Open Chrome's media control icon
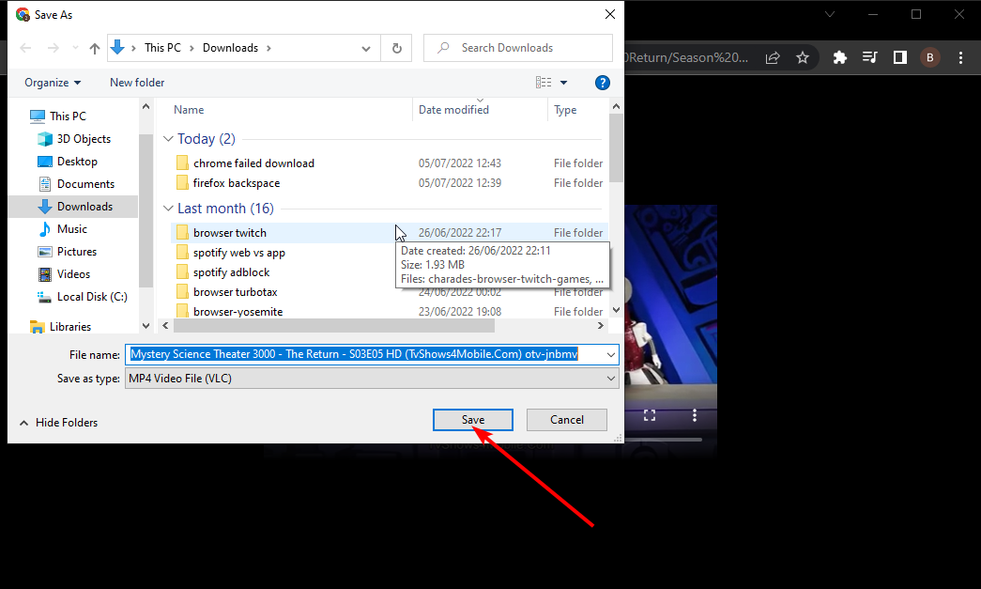Viewport: 981px width, 589px height. tap(869, 57)
